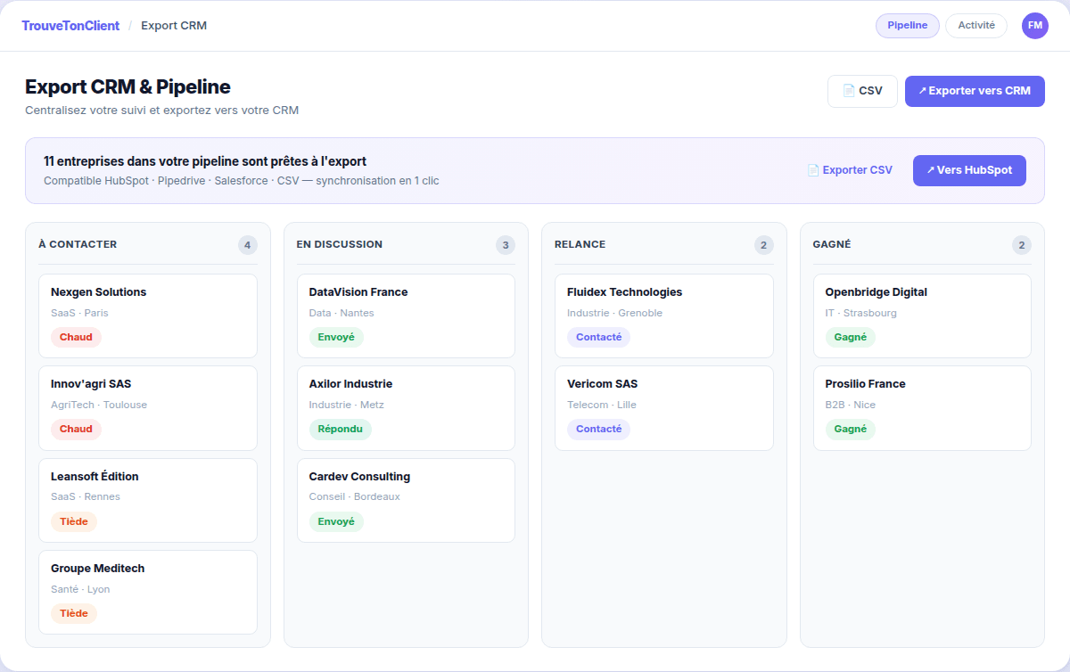Open the Fluidex Technologies card

pos(664,316)
